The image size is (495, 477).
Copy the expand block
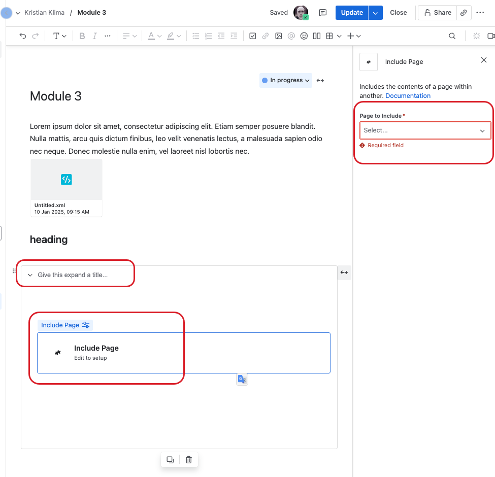click(x=170, y=460)
